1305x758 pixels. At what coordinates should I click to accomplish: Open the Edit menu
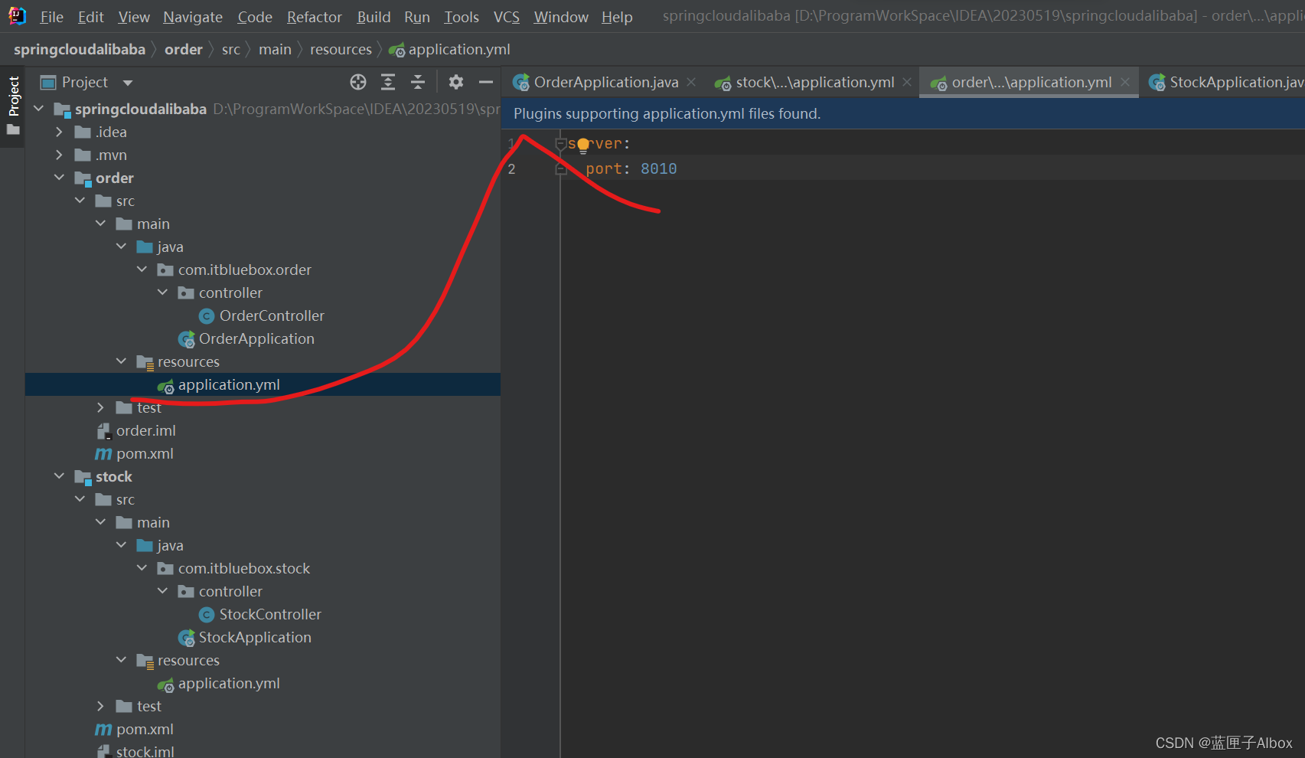click(x=90, y=17)
